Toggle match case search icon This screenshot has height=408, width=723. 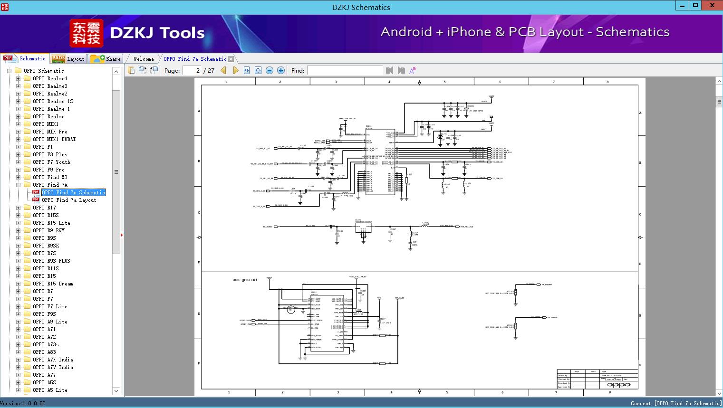pyautogui.click(x=412, y=70)
